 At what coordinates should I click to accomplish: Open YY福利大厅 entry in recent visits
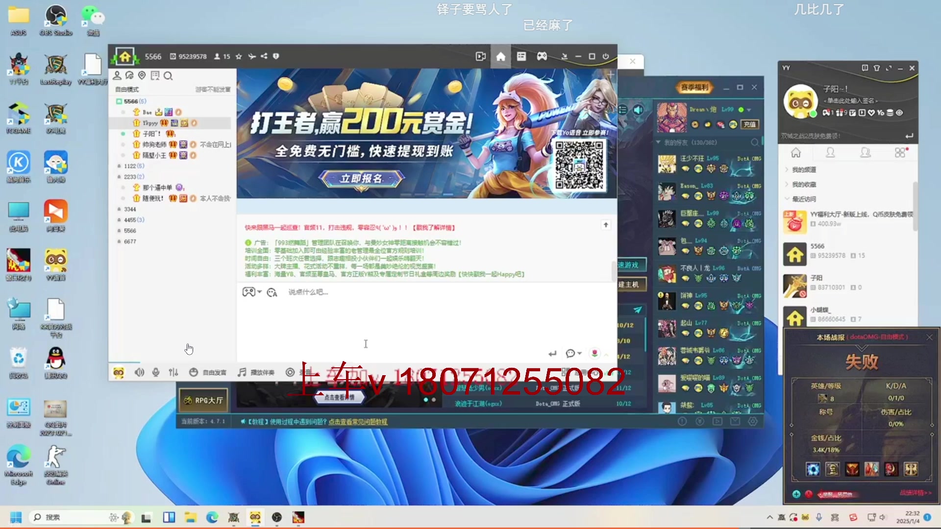coord(848,221)
